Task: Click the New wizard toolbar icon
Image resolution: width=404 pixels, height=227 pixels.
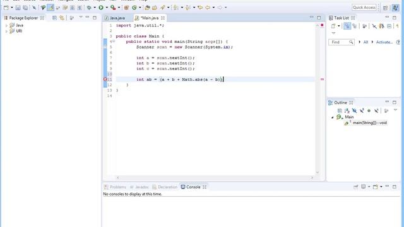Action: (x=6, y=8)
